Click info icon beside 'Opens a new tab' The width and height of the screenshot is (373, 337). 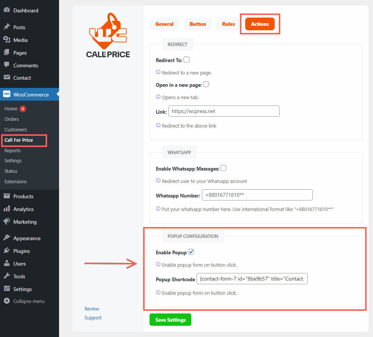tap(158, 97)
